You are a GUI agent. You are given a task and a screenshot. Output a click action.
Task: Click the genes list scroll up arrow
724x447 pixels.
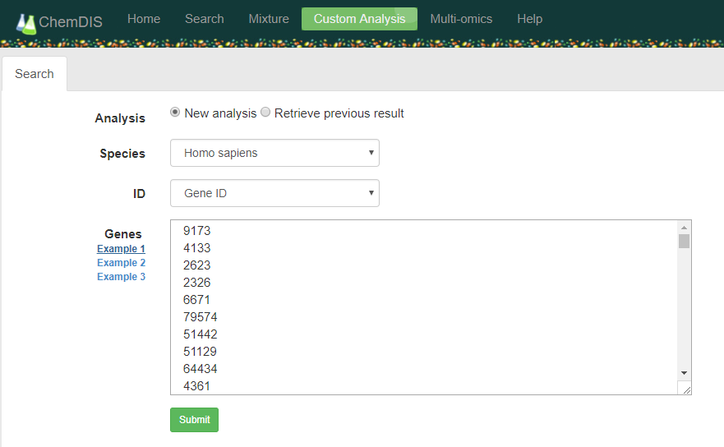(684, 228)
